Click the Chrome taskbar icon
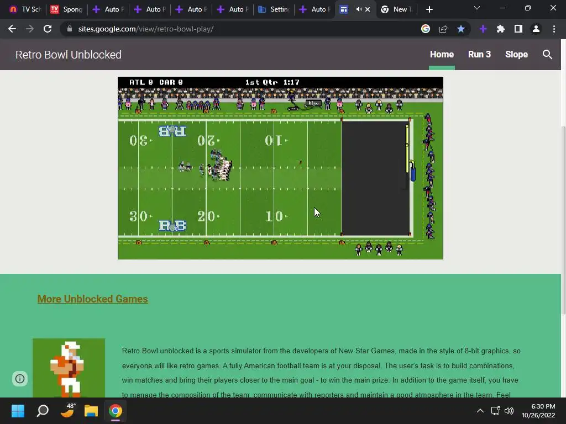 click(x=116, y=411)
